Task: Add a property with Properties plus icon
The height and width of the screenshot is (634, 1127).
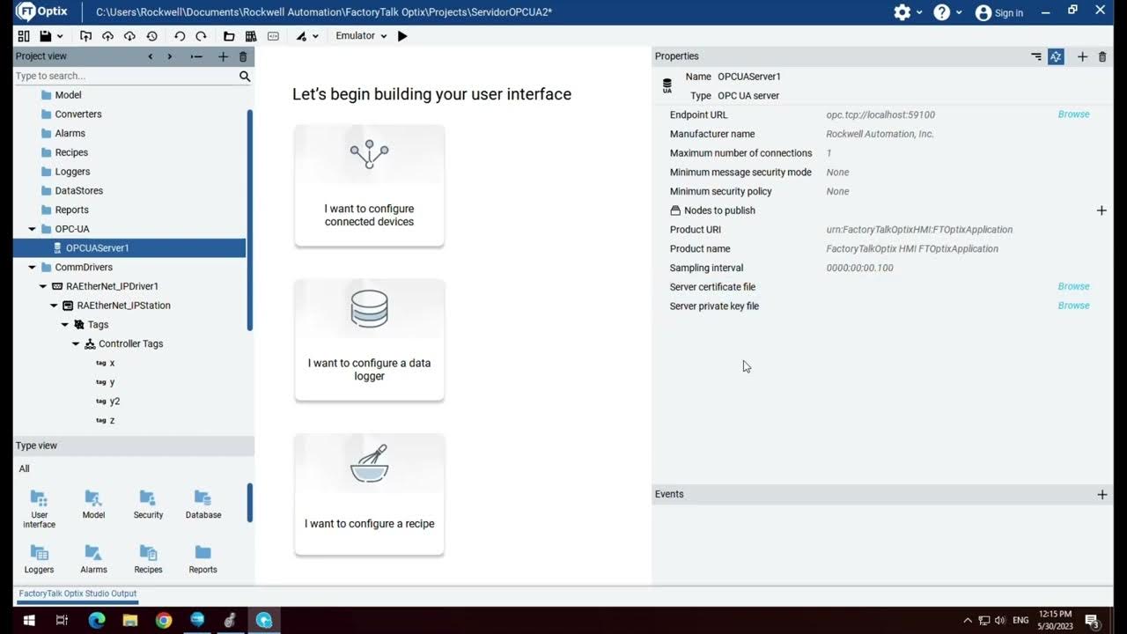Action: point(1082,56)
